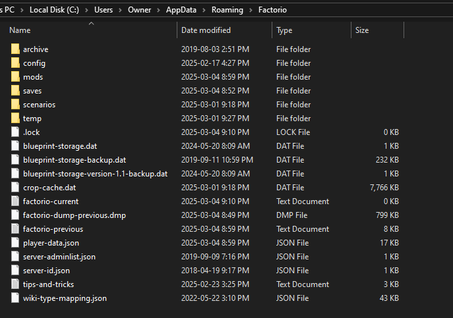
Task: Select the config folder name
Action: point(34,63)
